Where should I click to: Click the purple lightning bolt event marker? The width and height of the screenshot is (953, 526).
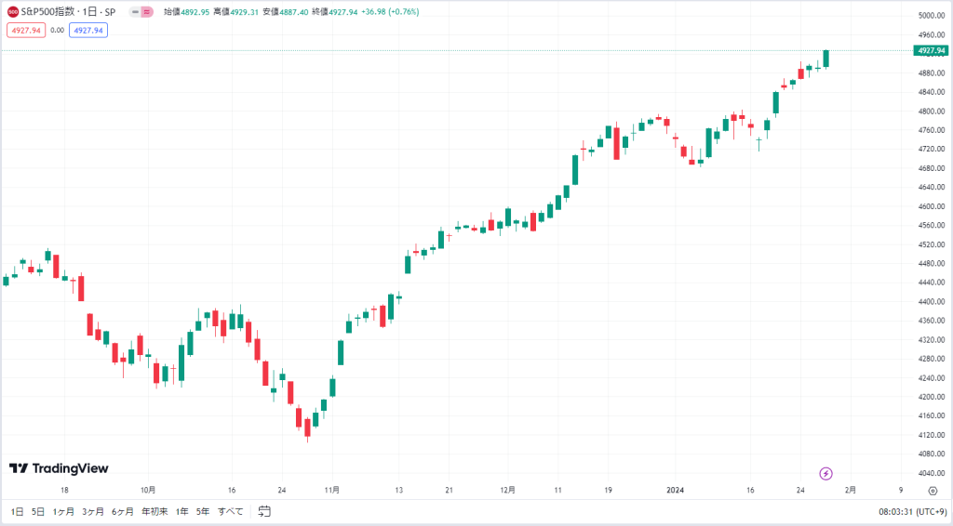pos(825,473)
